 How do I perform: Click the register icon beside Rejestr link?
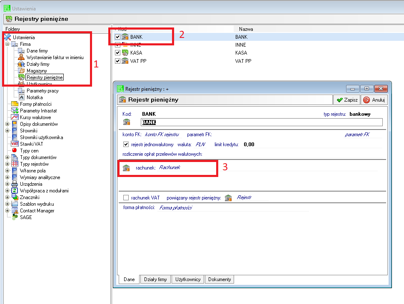point(228,198)
